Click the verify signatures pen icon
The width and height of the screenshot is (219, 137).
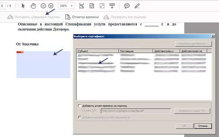(106, 17)
